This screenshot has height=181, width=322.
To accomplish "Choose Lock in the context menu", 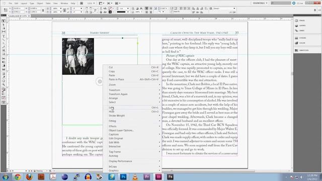I will (x=132, y=108).
